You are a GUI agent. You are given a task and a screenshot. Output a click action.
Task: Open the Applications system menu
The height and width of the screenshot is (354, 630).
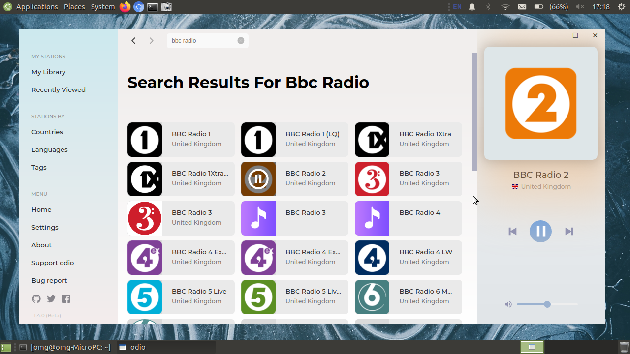(x=37, y=7)
